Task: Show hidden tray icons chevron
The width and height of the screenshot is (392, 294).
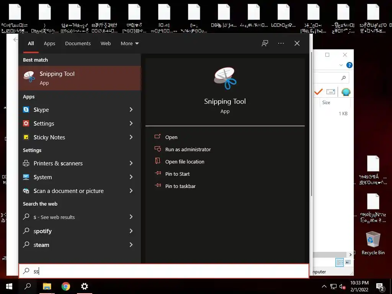Action: 324,286
